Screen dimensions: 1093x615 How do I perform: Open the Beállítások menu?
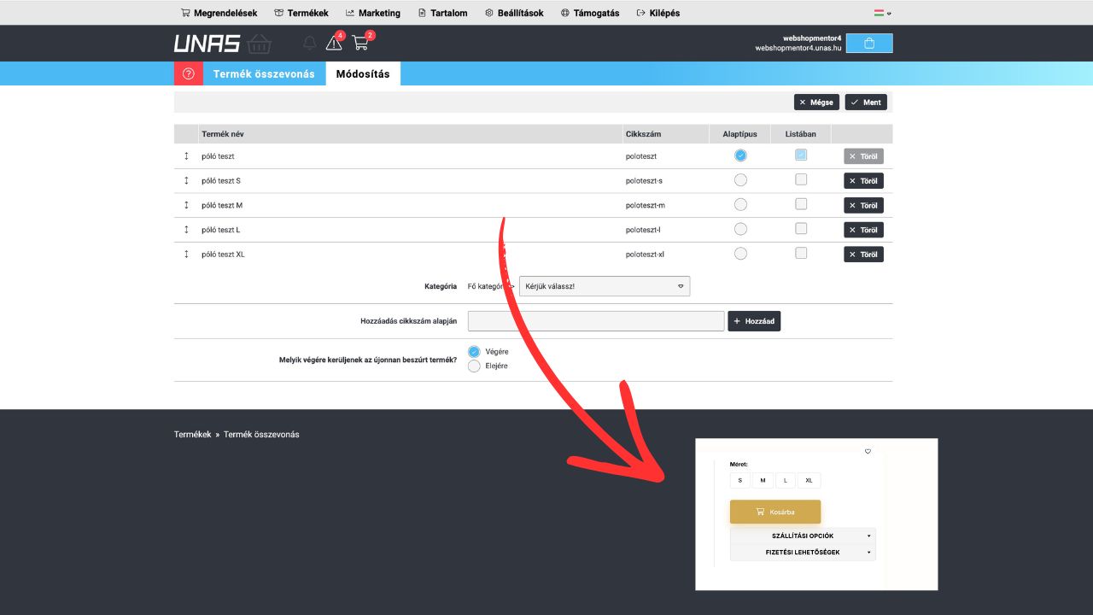514,13
